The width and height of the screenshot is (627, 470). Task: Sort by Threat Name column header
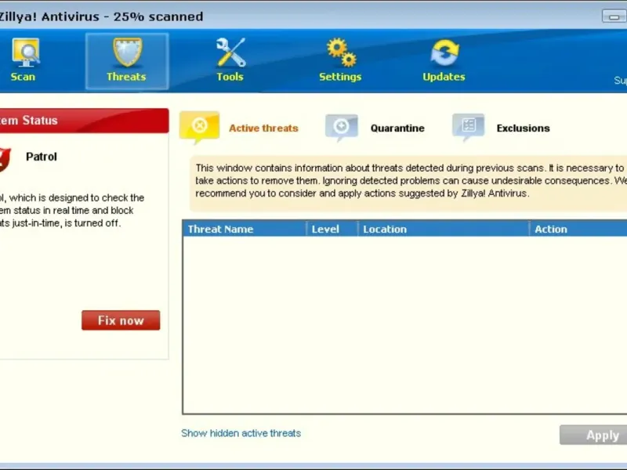tap(245, 229)
